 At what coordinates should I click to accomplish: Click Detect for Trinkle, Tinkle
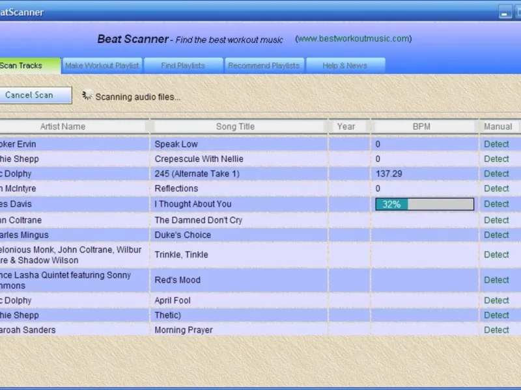click(x=496, y=255)
